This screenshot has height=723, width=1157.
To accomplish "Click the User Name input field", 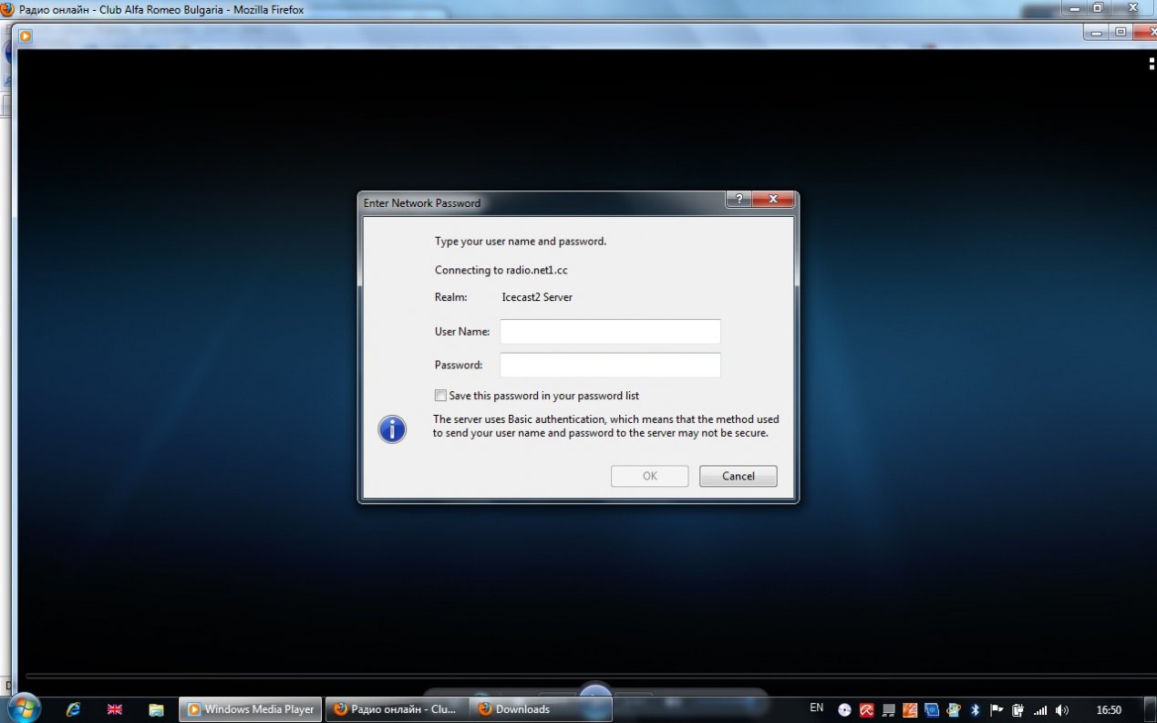I will (x=610, y=332).
